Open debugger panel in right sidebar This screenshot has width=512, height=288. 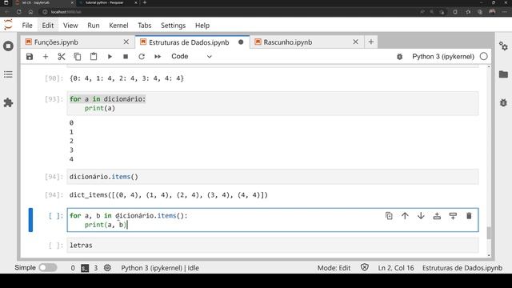coord(503,103)
